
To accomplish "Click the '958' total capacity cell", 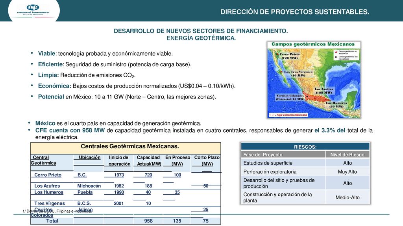I will (148, 221).
